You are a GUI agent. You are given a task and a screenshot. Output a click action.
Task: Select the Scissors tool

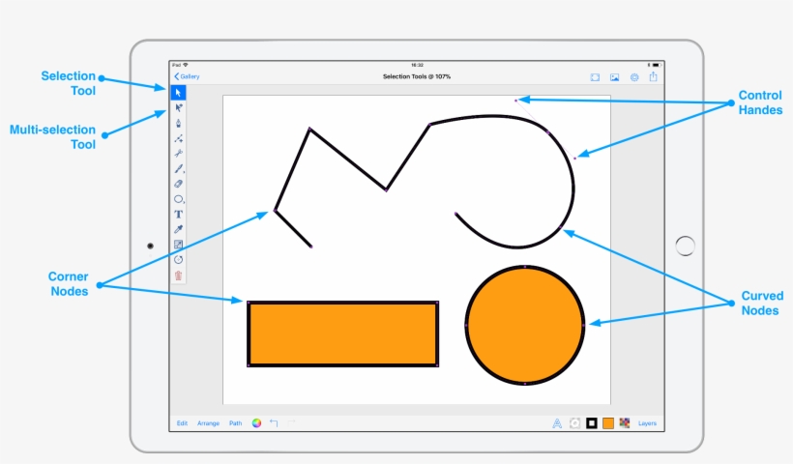pyautogui.click(x=179, y=153)
